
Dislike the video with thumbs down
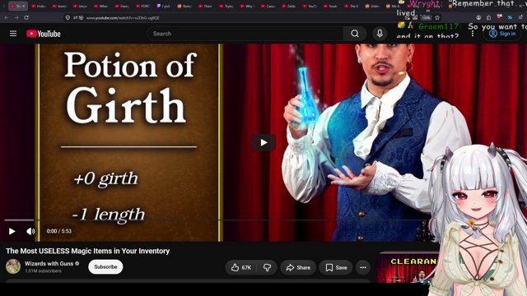267,267
